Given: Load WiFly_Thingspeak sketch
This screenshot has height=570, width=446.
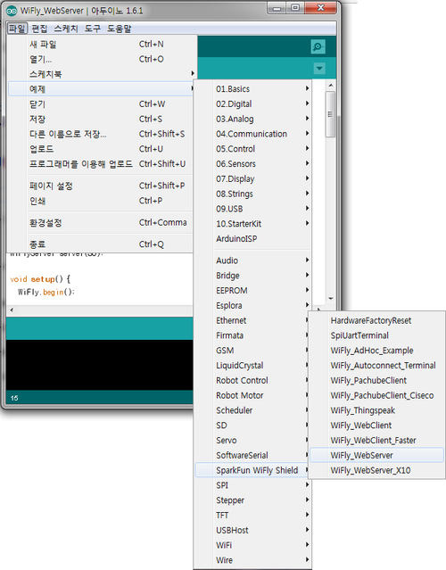Looking at the screenshot, I should coord(377,410).
